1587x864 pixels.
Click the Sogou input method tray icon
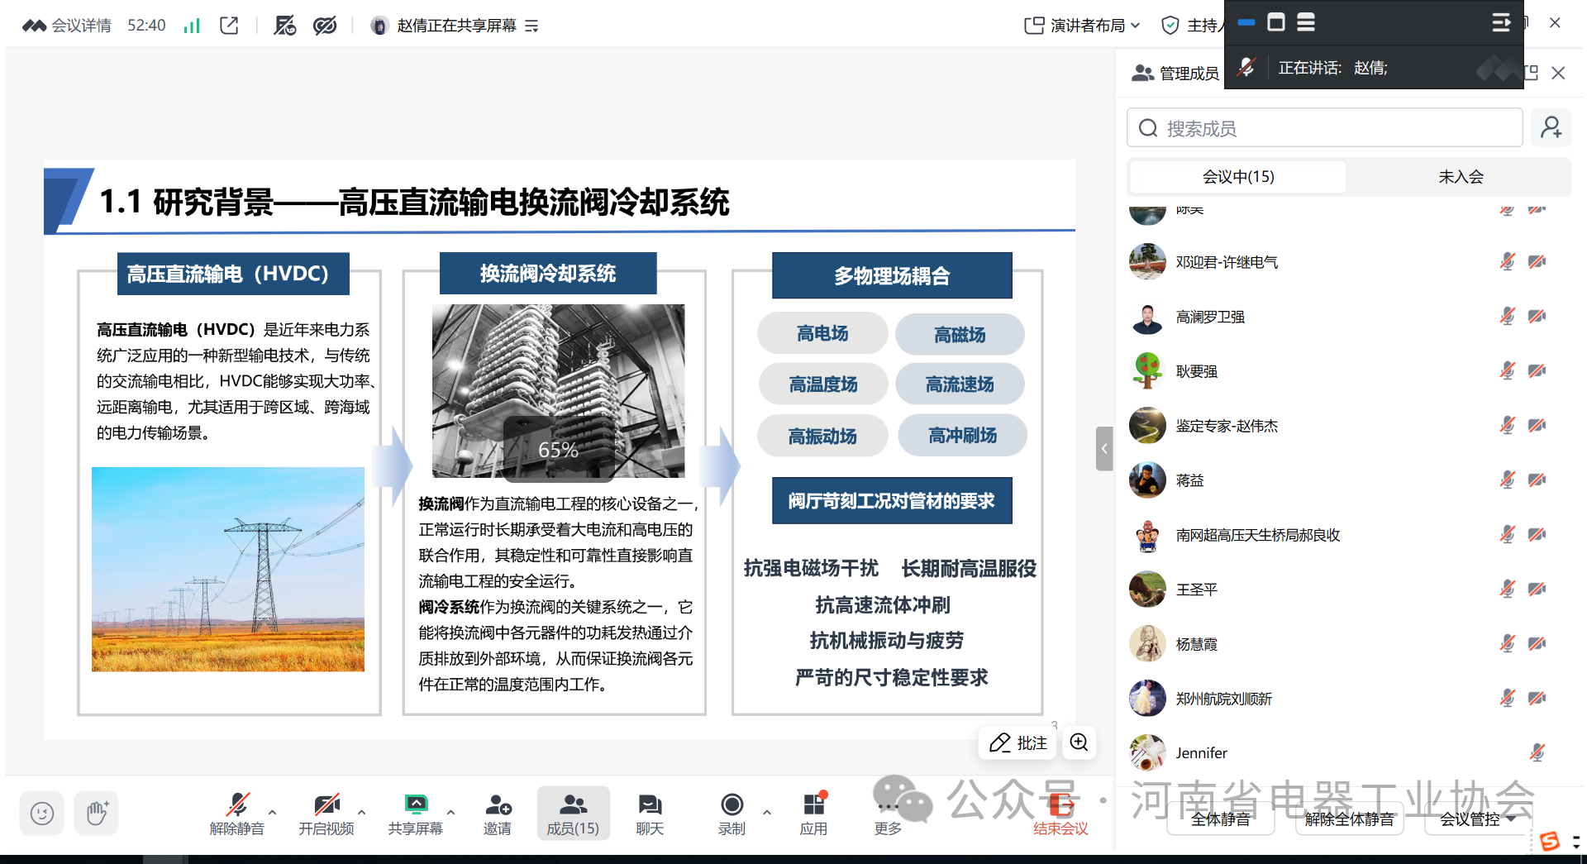click(x=1550, y=841)
